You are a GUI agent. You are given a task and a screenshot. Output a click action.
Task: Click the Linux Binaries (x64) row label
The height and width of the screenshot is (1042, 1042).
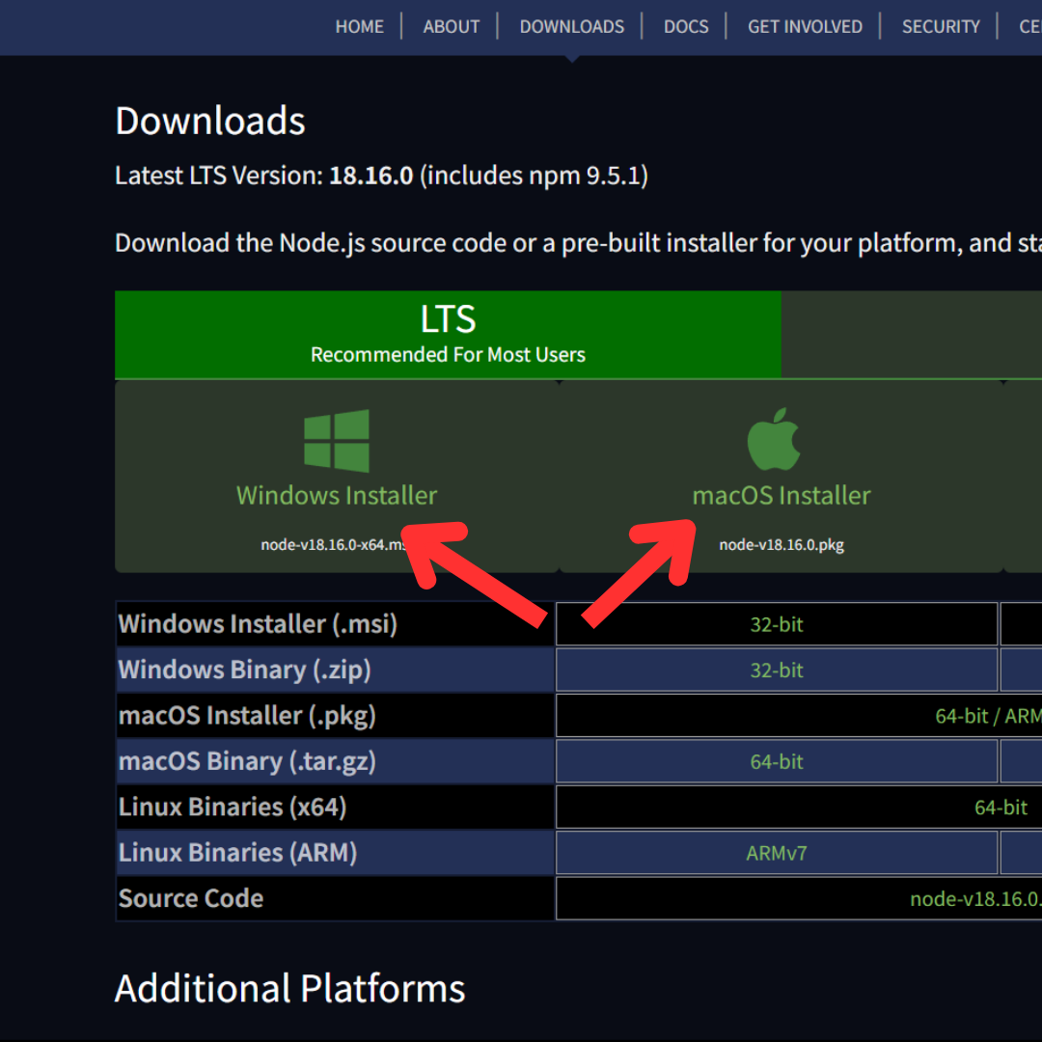[232, 808]
